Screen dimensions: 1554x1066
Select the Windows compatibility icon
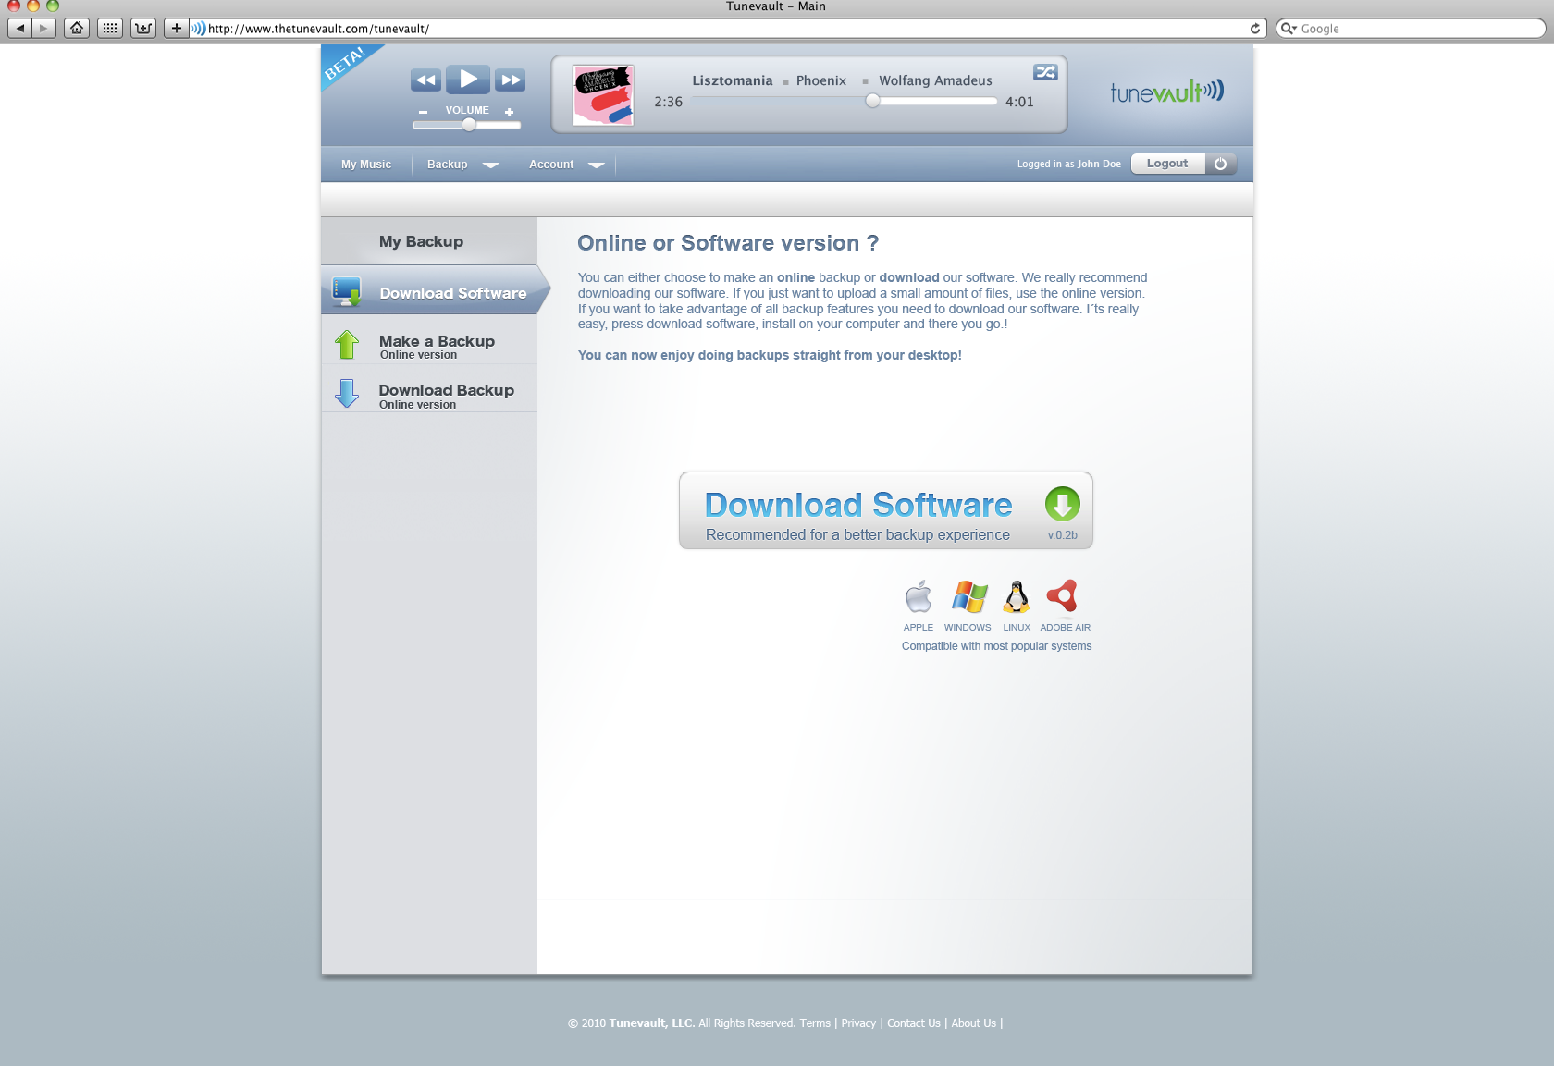tap(968, 598)
